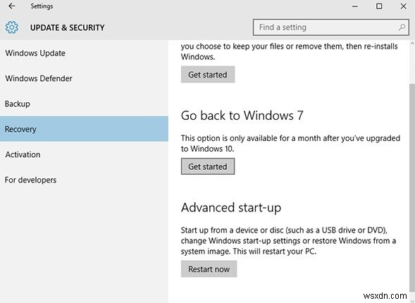Open the Windows Defender section
Viewport: 415px width, 303px height.
84,79
